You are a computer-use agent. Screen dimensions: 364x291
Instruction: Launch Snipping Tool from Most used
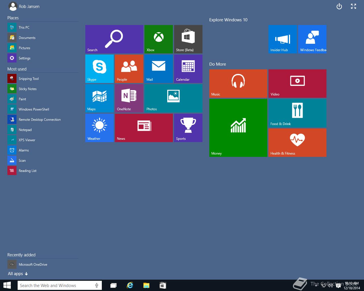pos(43,79)
